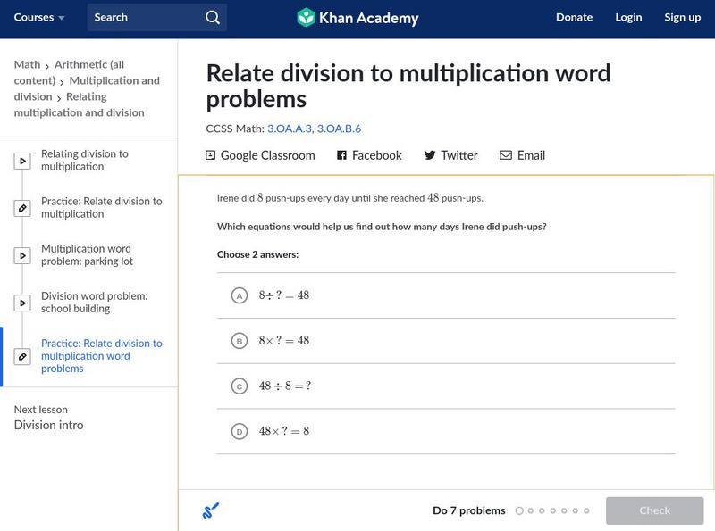Open standard 3.OA.B.6 link
Viewport: 715px width, 531px height.
tap(339, 129)
